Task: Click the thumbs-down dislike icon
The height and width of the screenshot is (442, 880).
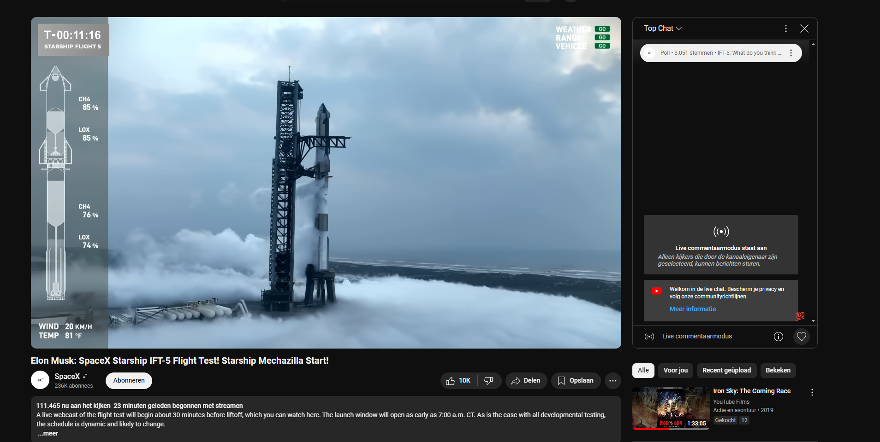Action: point(488,381)
